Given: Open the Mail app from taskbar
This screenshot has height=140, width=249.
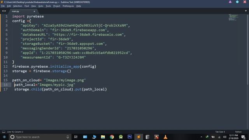Looking at the screenshot, I should coord(85,137).
